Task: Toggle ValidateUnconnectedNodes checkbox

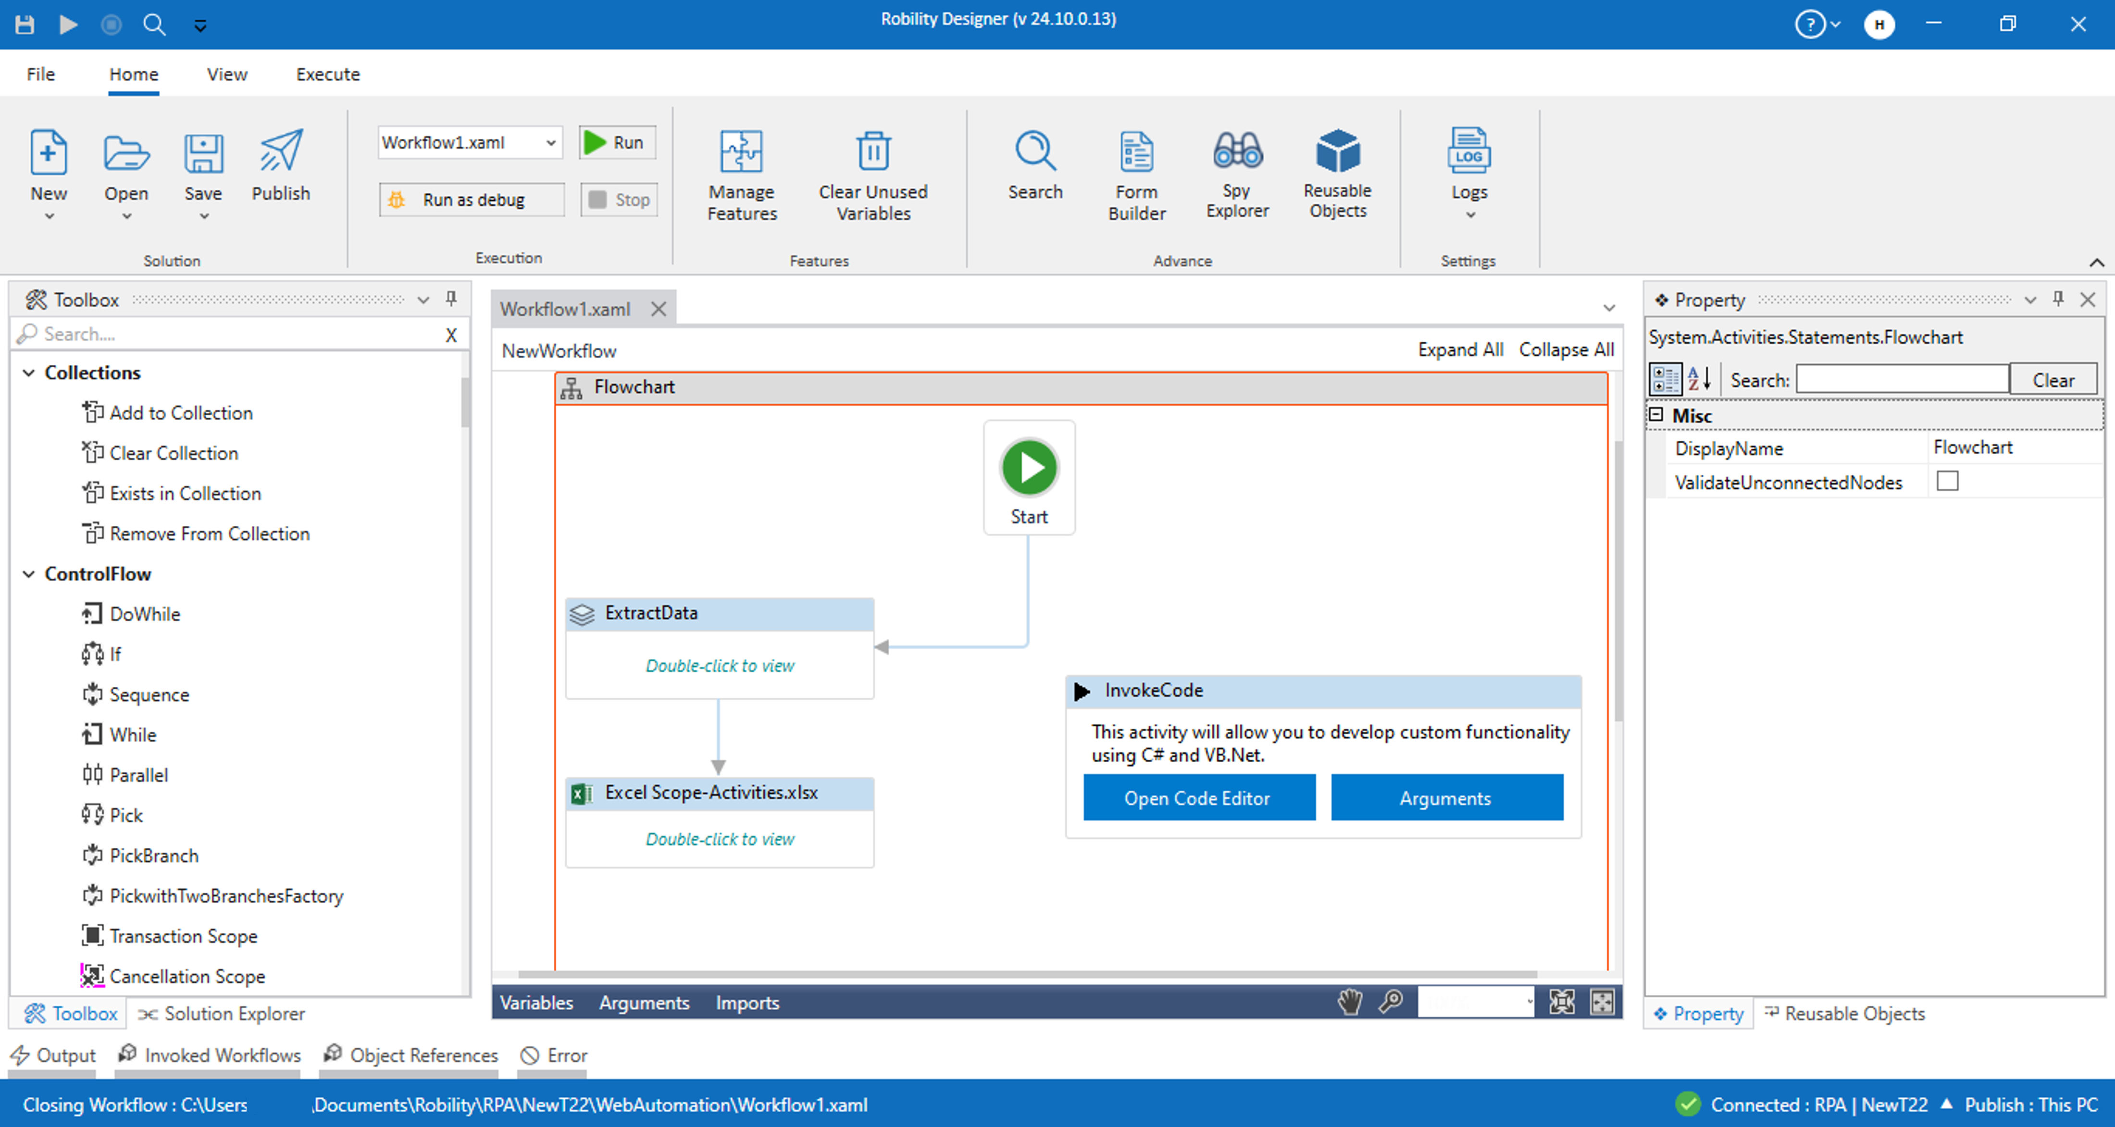Action: tap(1947, 481)
